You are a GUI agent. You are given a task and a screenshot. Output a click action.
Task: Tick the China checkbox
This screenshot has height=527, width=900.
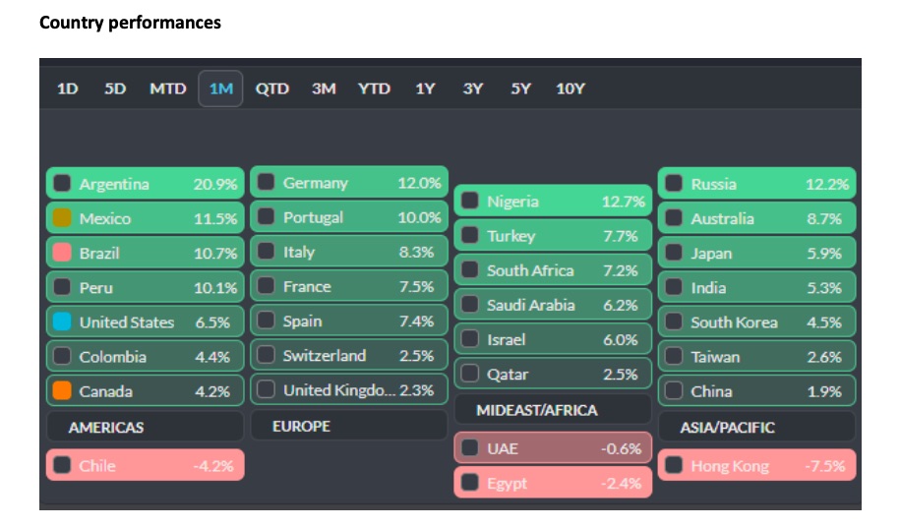tap(674, 390)
